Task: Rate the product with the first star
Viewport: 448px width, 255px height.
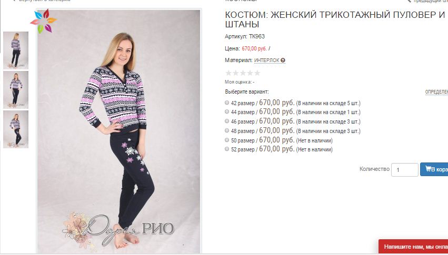Action: click(228, 73)
